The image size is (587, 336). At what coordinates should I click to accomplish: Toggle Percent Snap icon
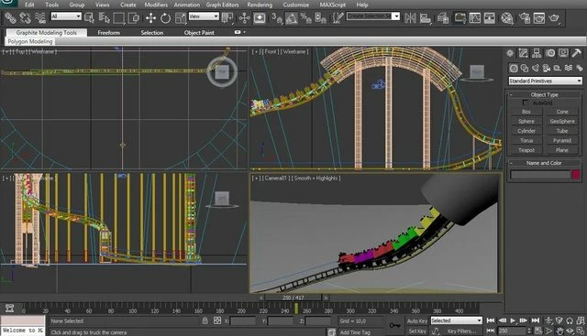(305, 17)
